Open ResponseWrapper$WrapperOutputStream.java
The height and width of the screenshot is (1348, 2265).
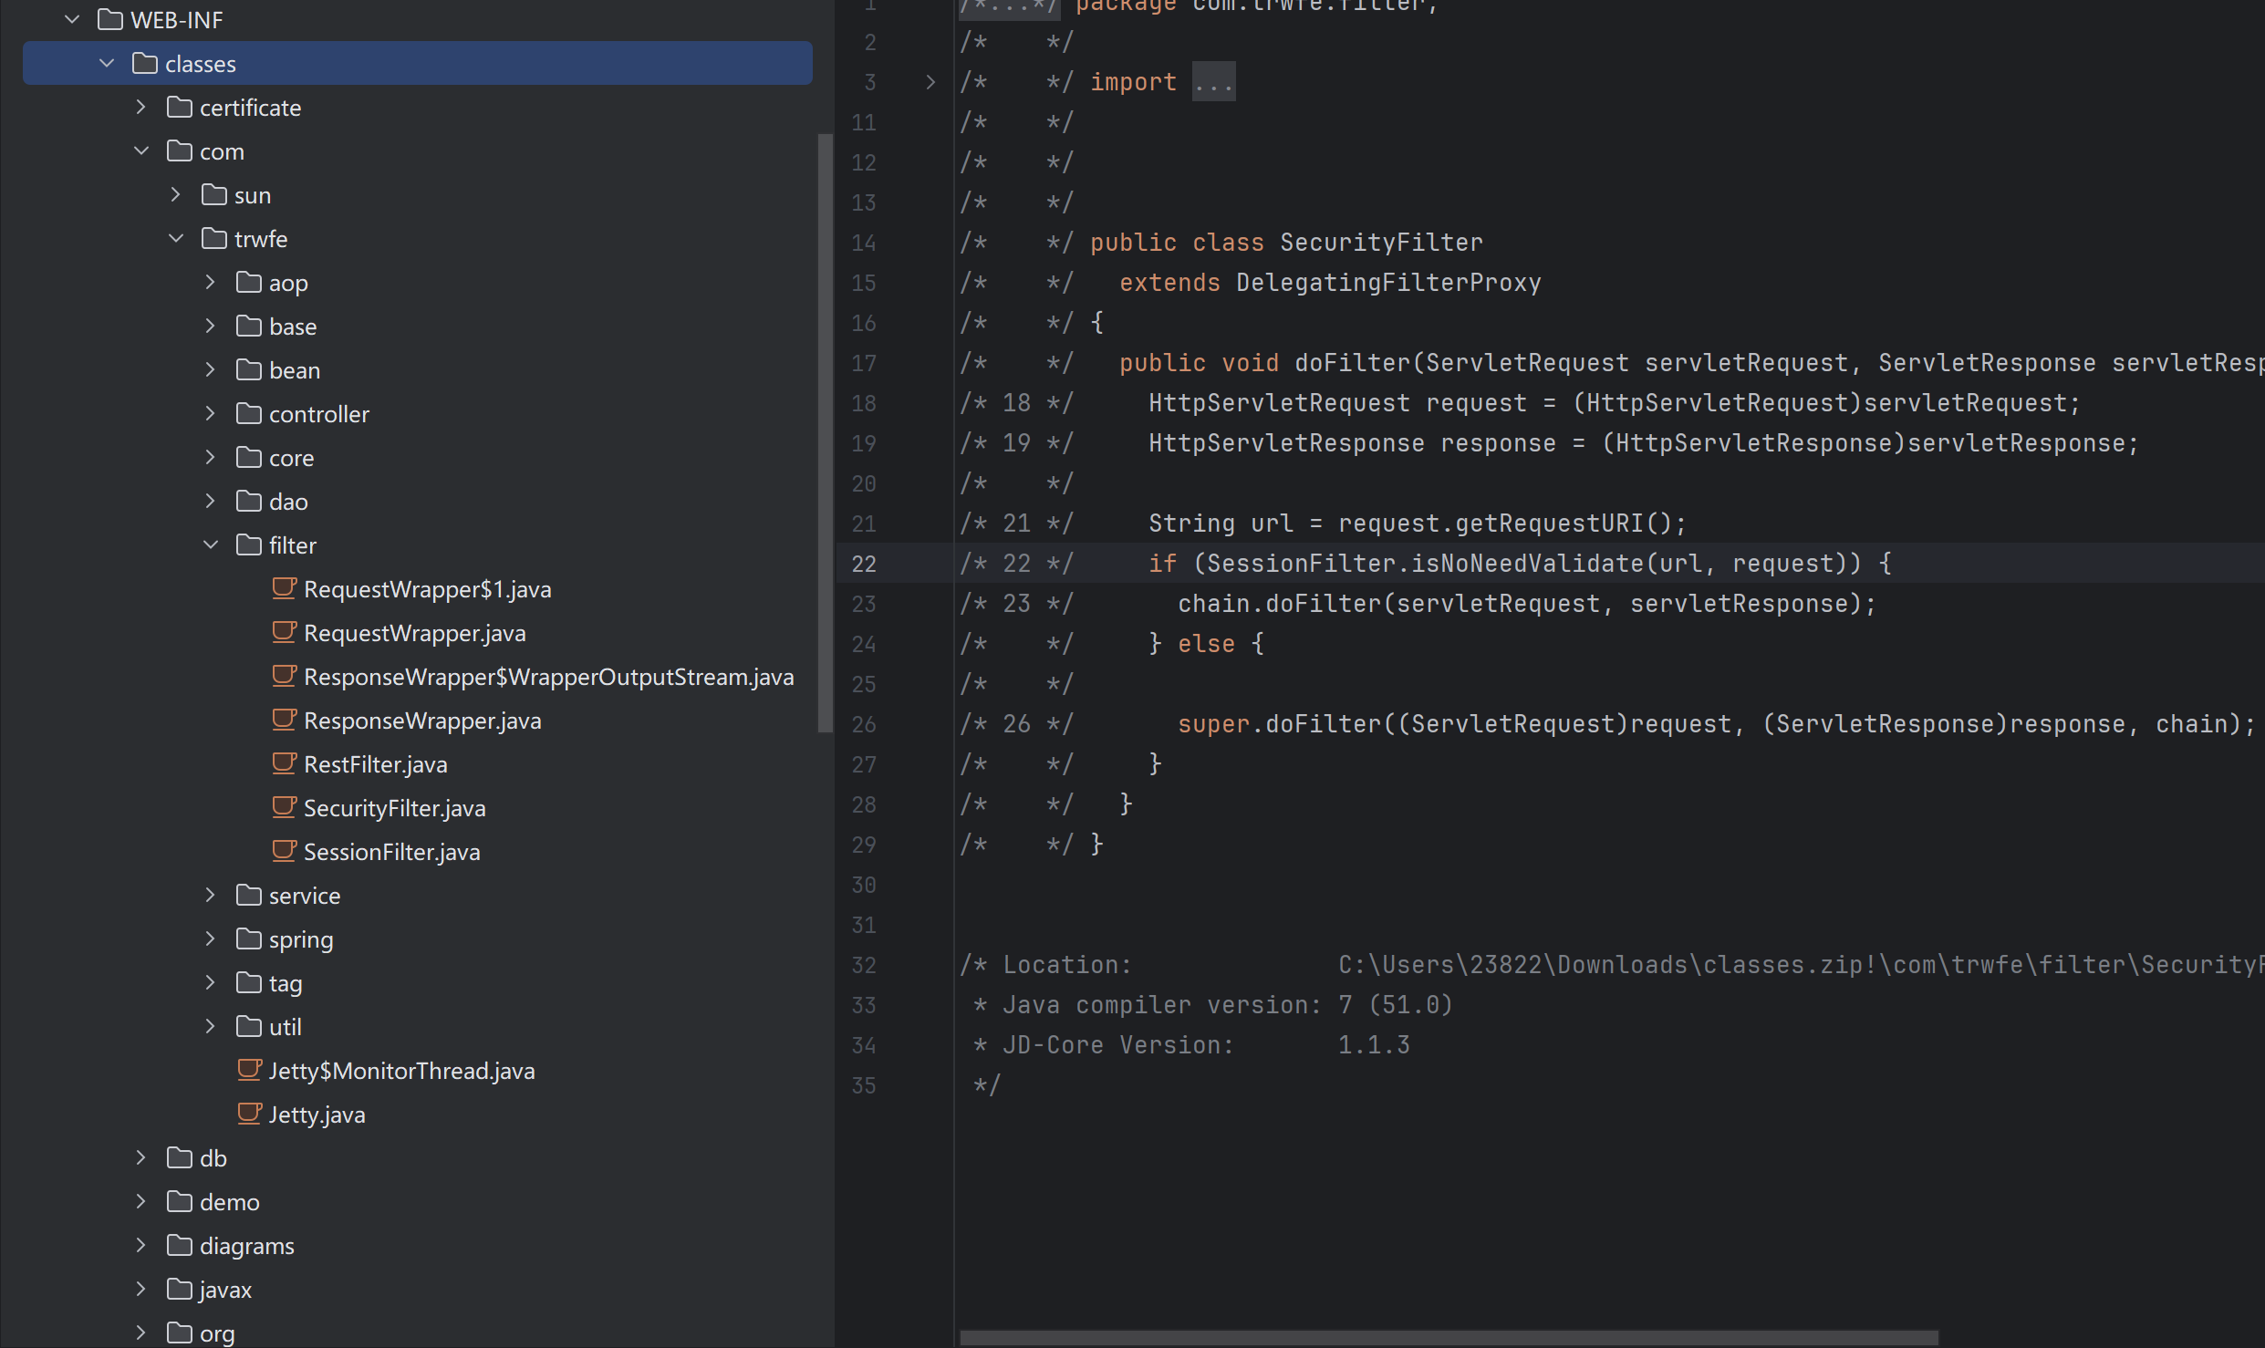tap(547, 677)
